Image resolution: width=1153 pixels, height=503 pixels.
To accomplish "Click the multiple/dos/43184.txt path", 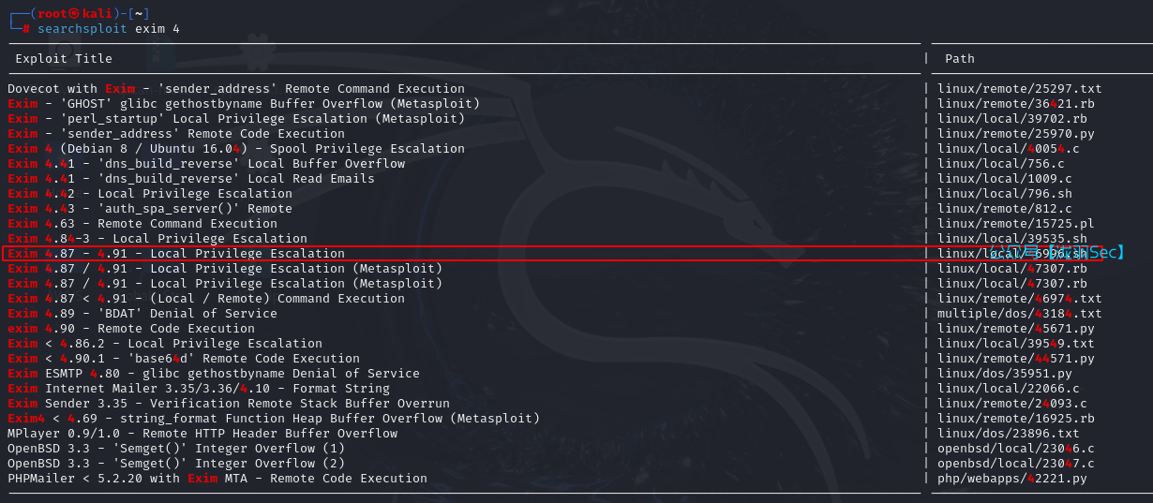I will (1020, 314).
